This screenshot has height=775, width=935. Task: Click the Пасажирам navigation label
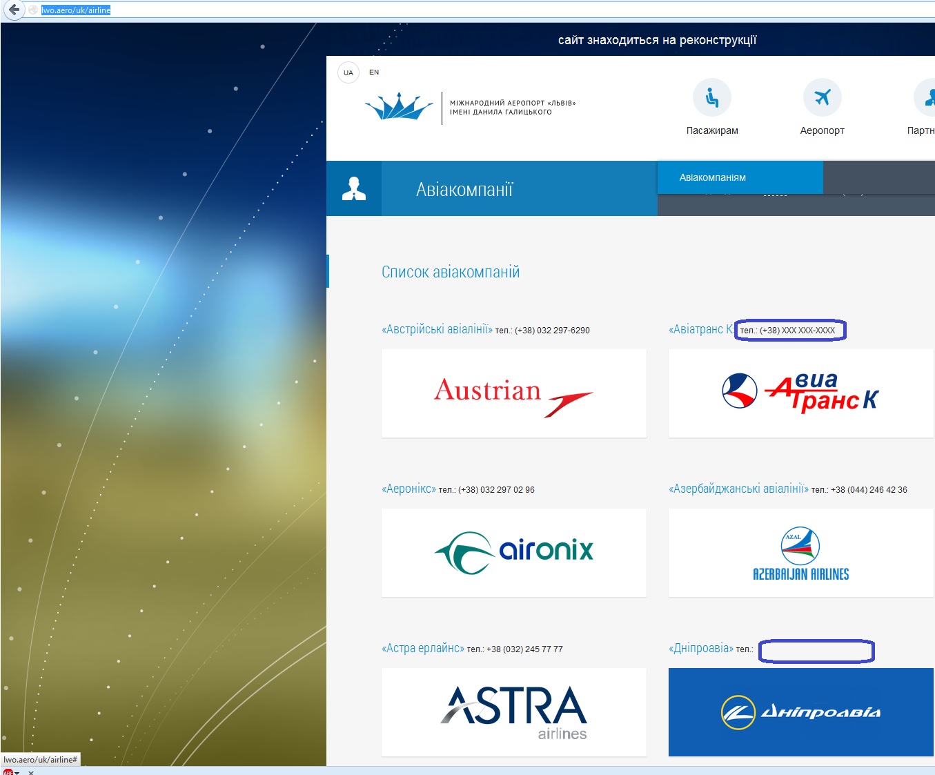pos(712,130)
